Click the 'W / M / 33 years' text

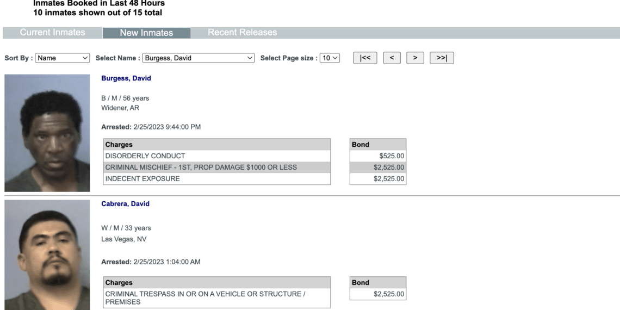click(126, 228)
